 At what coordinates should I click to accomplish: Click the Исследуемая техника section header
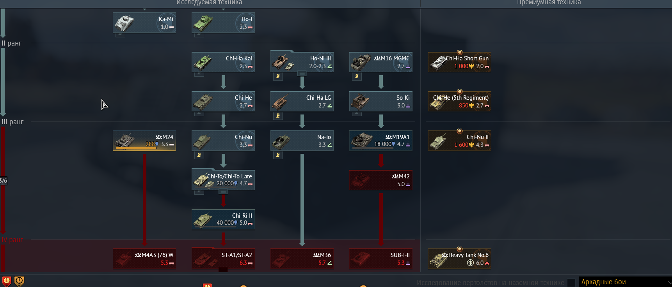pos(209,3)
